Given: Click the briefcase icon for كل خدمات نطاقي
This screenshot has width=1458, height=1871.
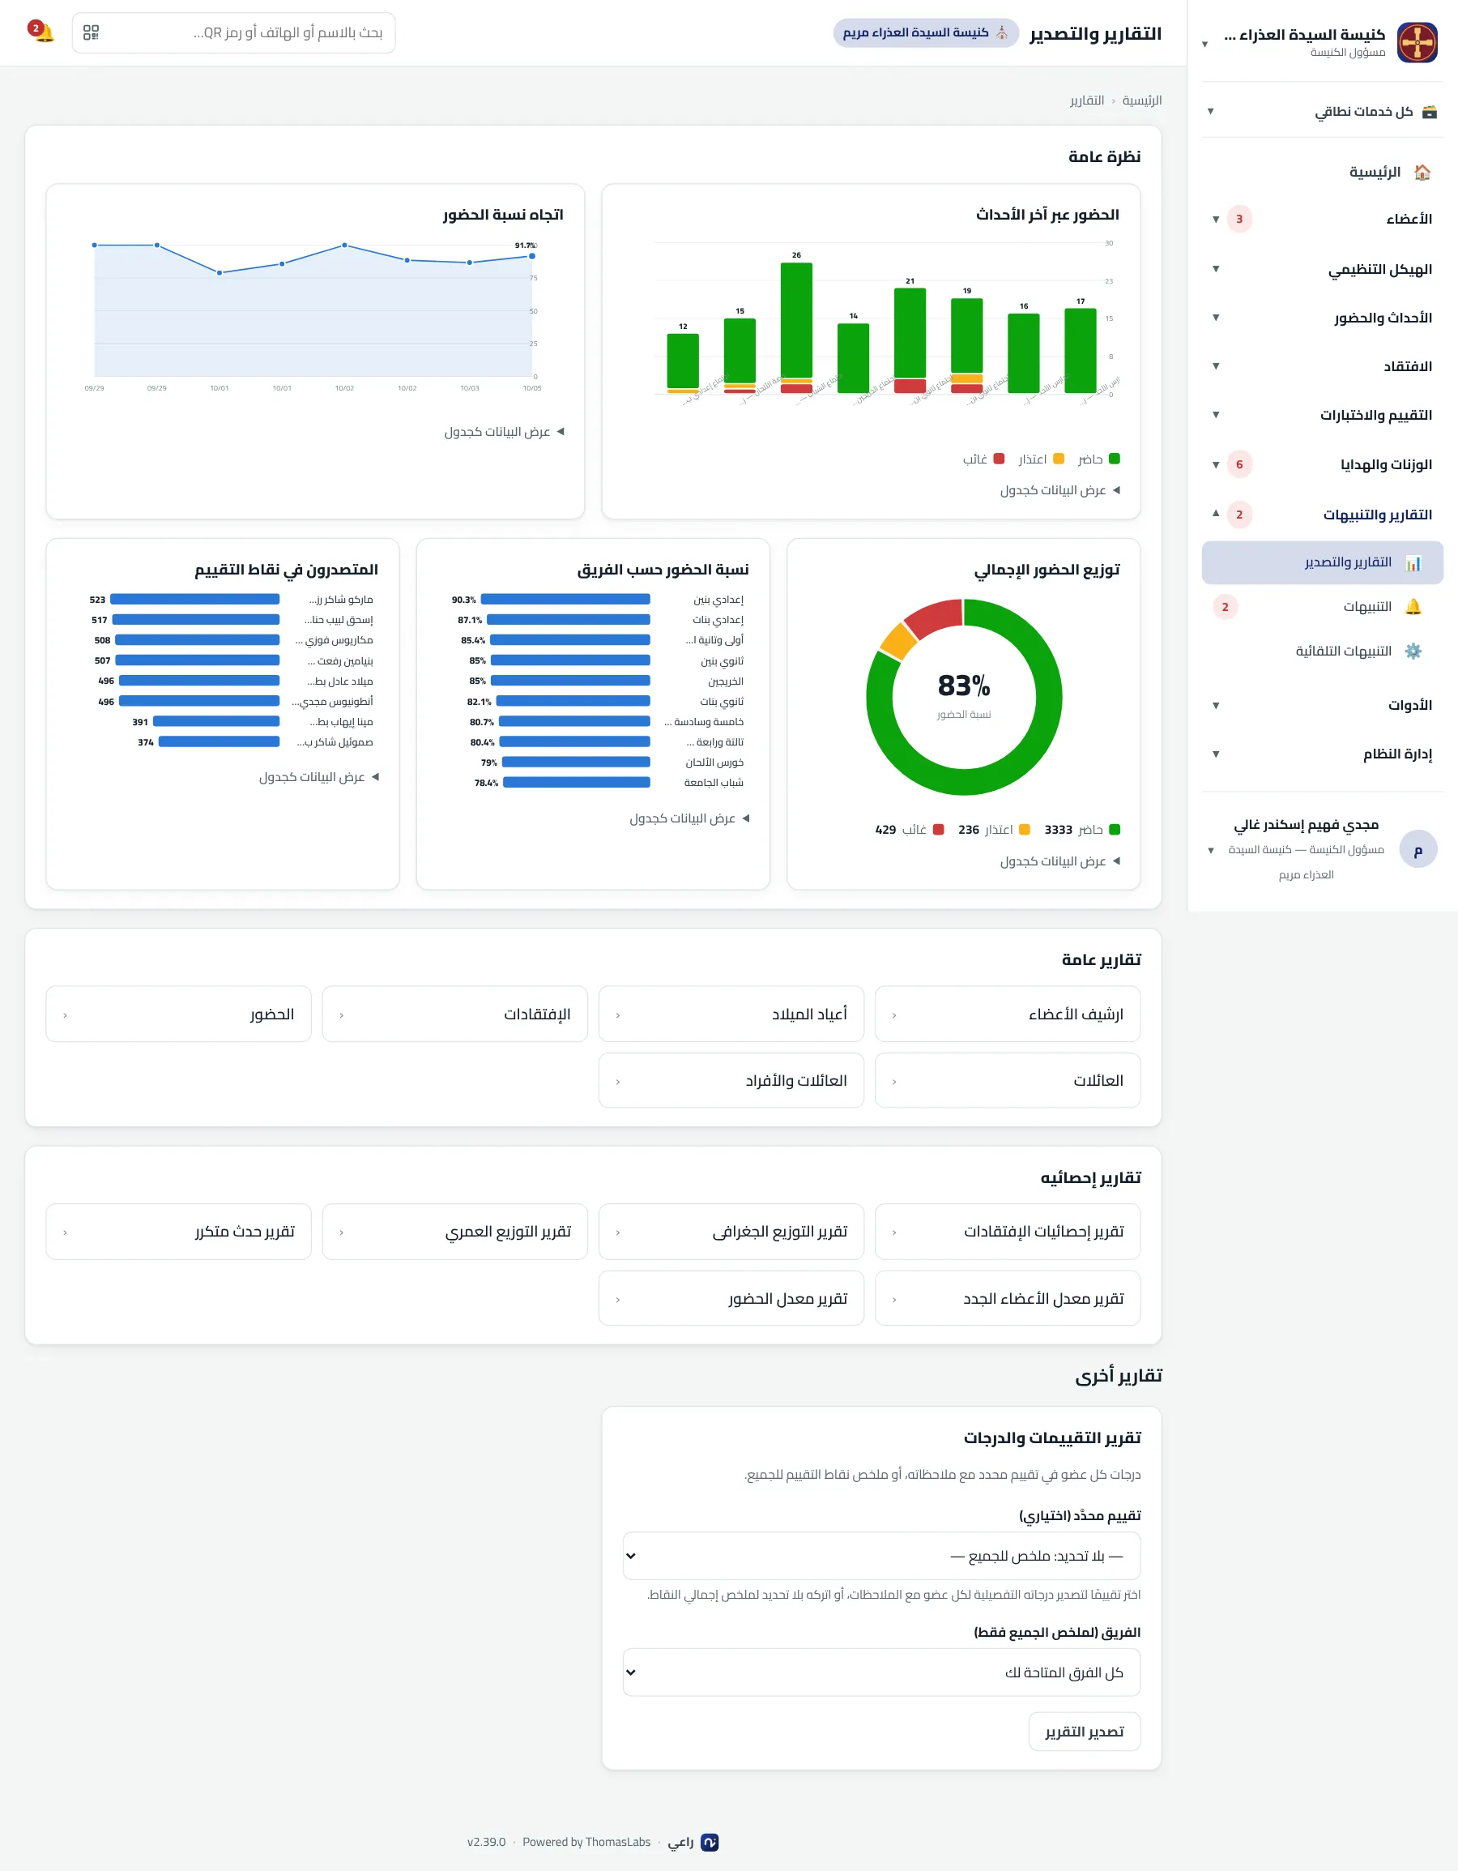Looking at the screenshot, I should [1429, 111].
